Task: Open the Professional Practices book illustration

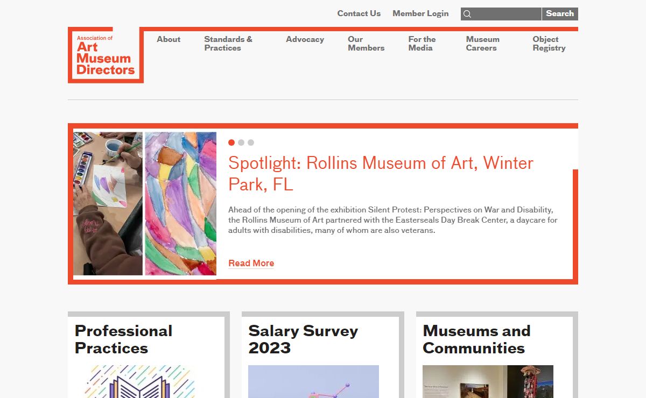Action: click(140, 381)
